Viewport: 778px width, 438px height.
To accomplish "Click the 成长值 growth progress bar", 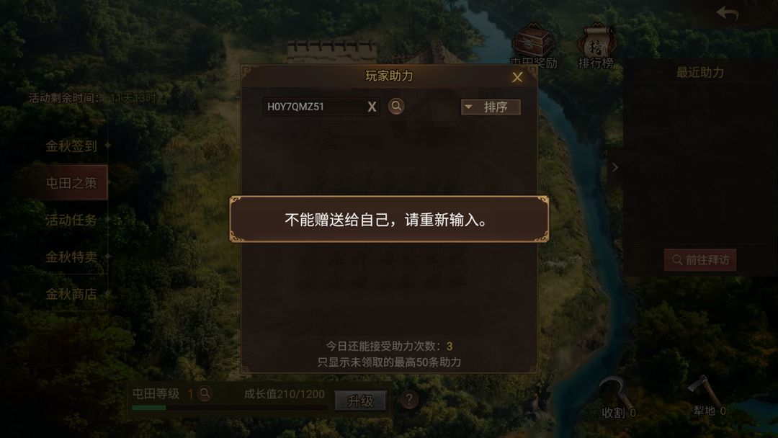I will click(229, 408).
